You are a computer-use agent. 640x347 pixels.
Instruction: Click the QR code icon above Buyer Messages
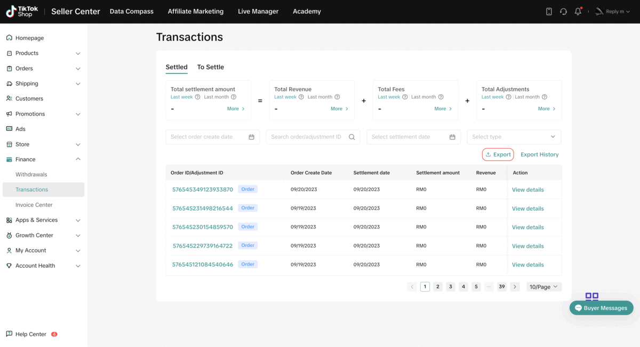point(591,296)
